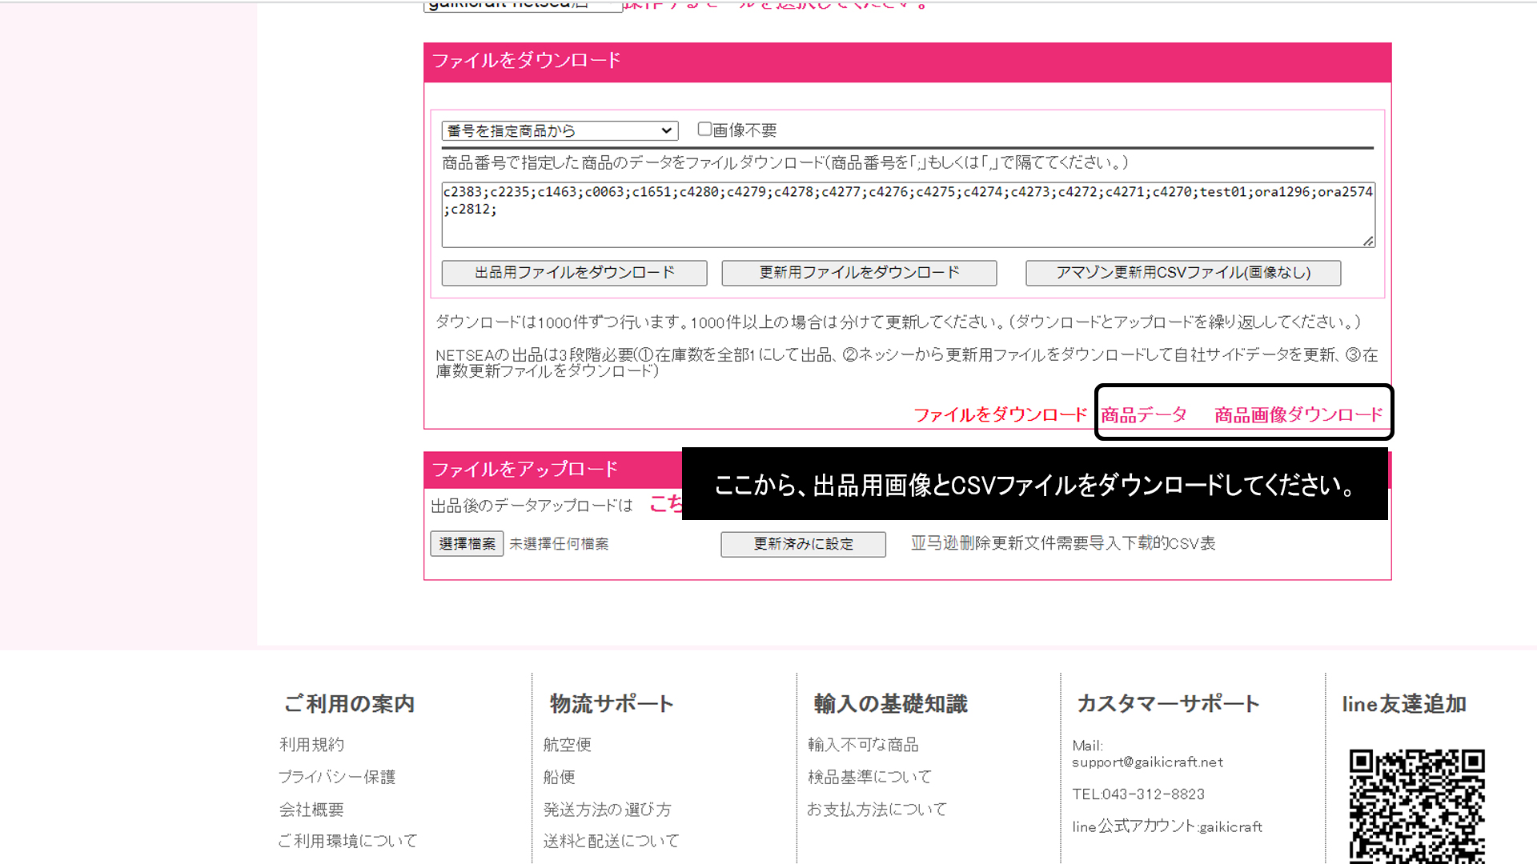
Task: Open 利用規約 footer link
Action: coord(311,745)
